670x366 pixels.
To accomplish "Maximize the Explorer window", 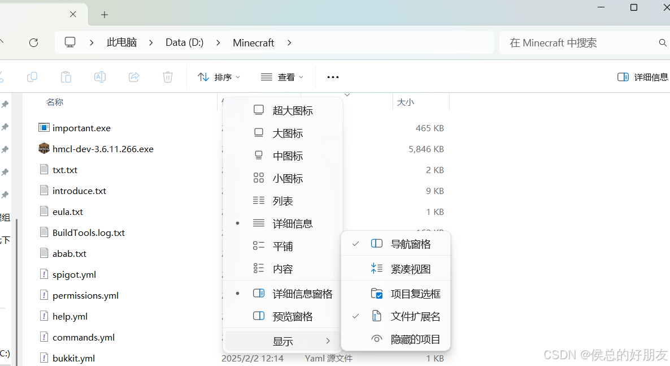I will (x=634, y=7).
